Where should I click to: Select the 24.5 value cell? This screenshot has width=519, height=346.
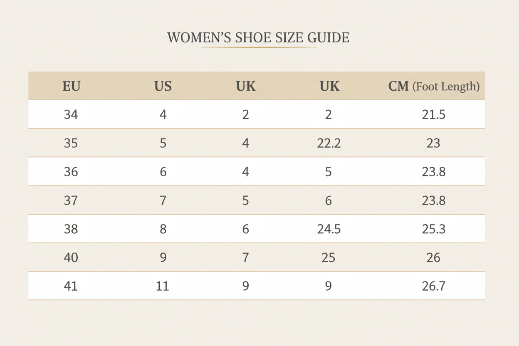329,229
